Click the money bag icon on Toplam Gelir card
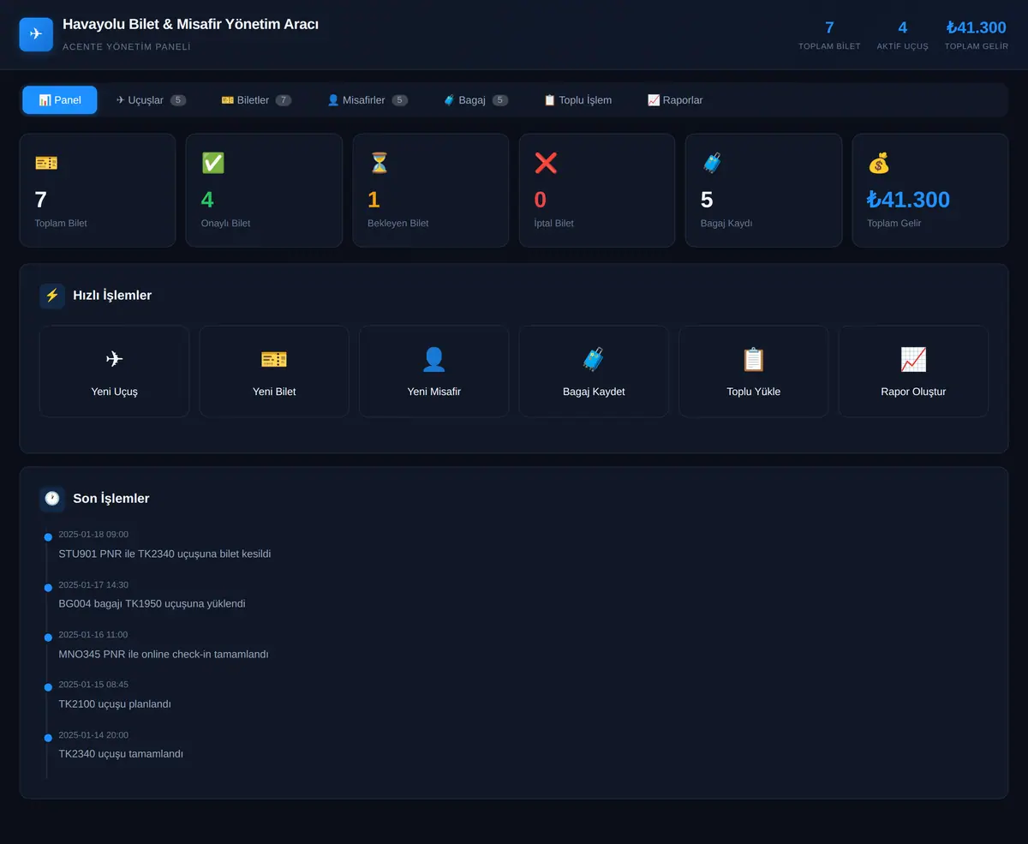1028x844 pixels. coord(879,163)
